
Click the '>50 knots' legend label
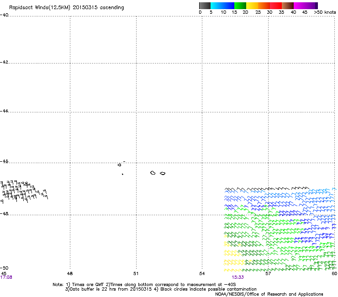[325, 12]
